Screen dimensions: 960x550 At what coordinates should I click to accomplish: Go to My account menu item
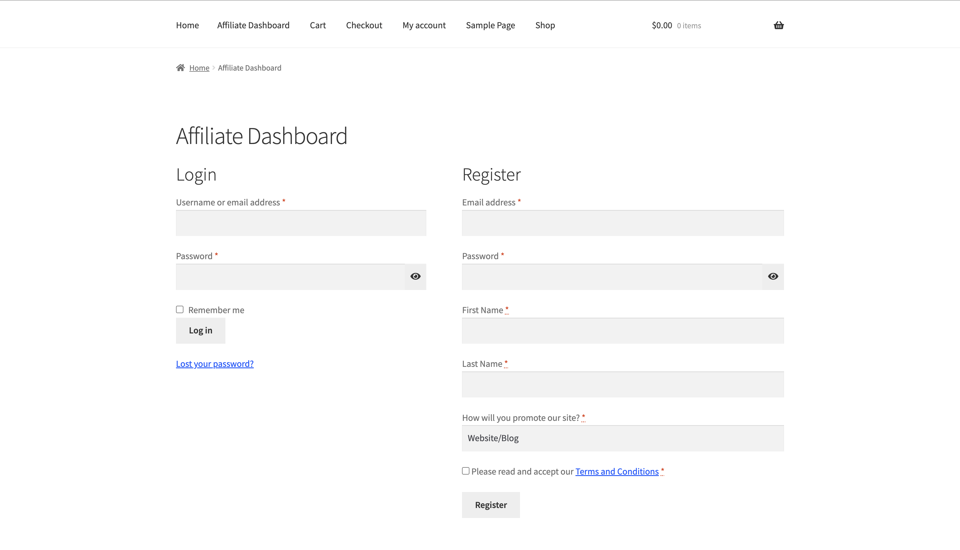click(424, 25)
